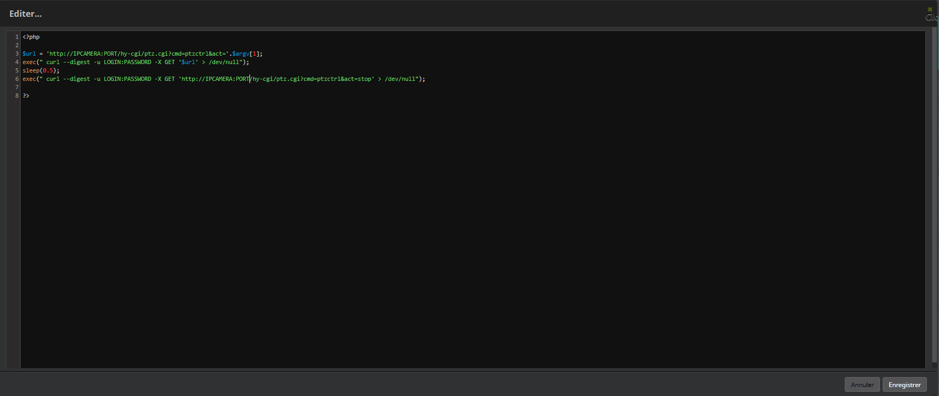Click the closing '?>' tag on line 8

pyautogui.click(x=26, y=96)
